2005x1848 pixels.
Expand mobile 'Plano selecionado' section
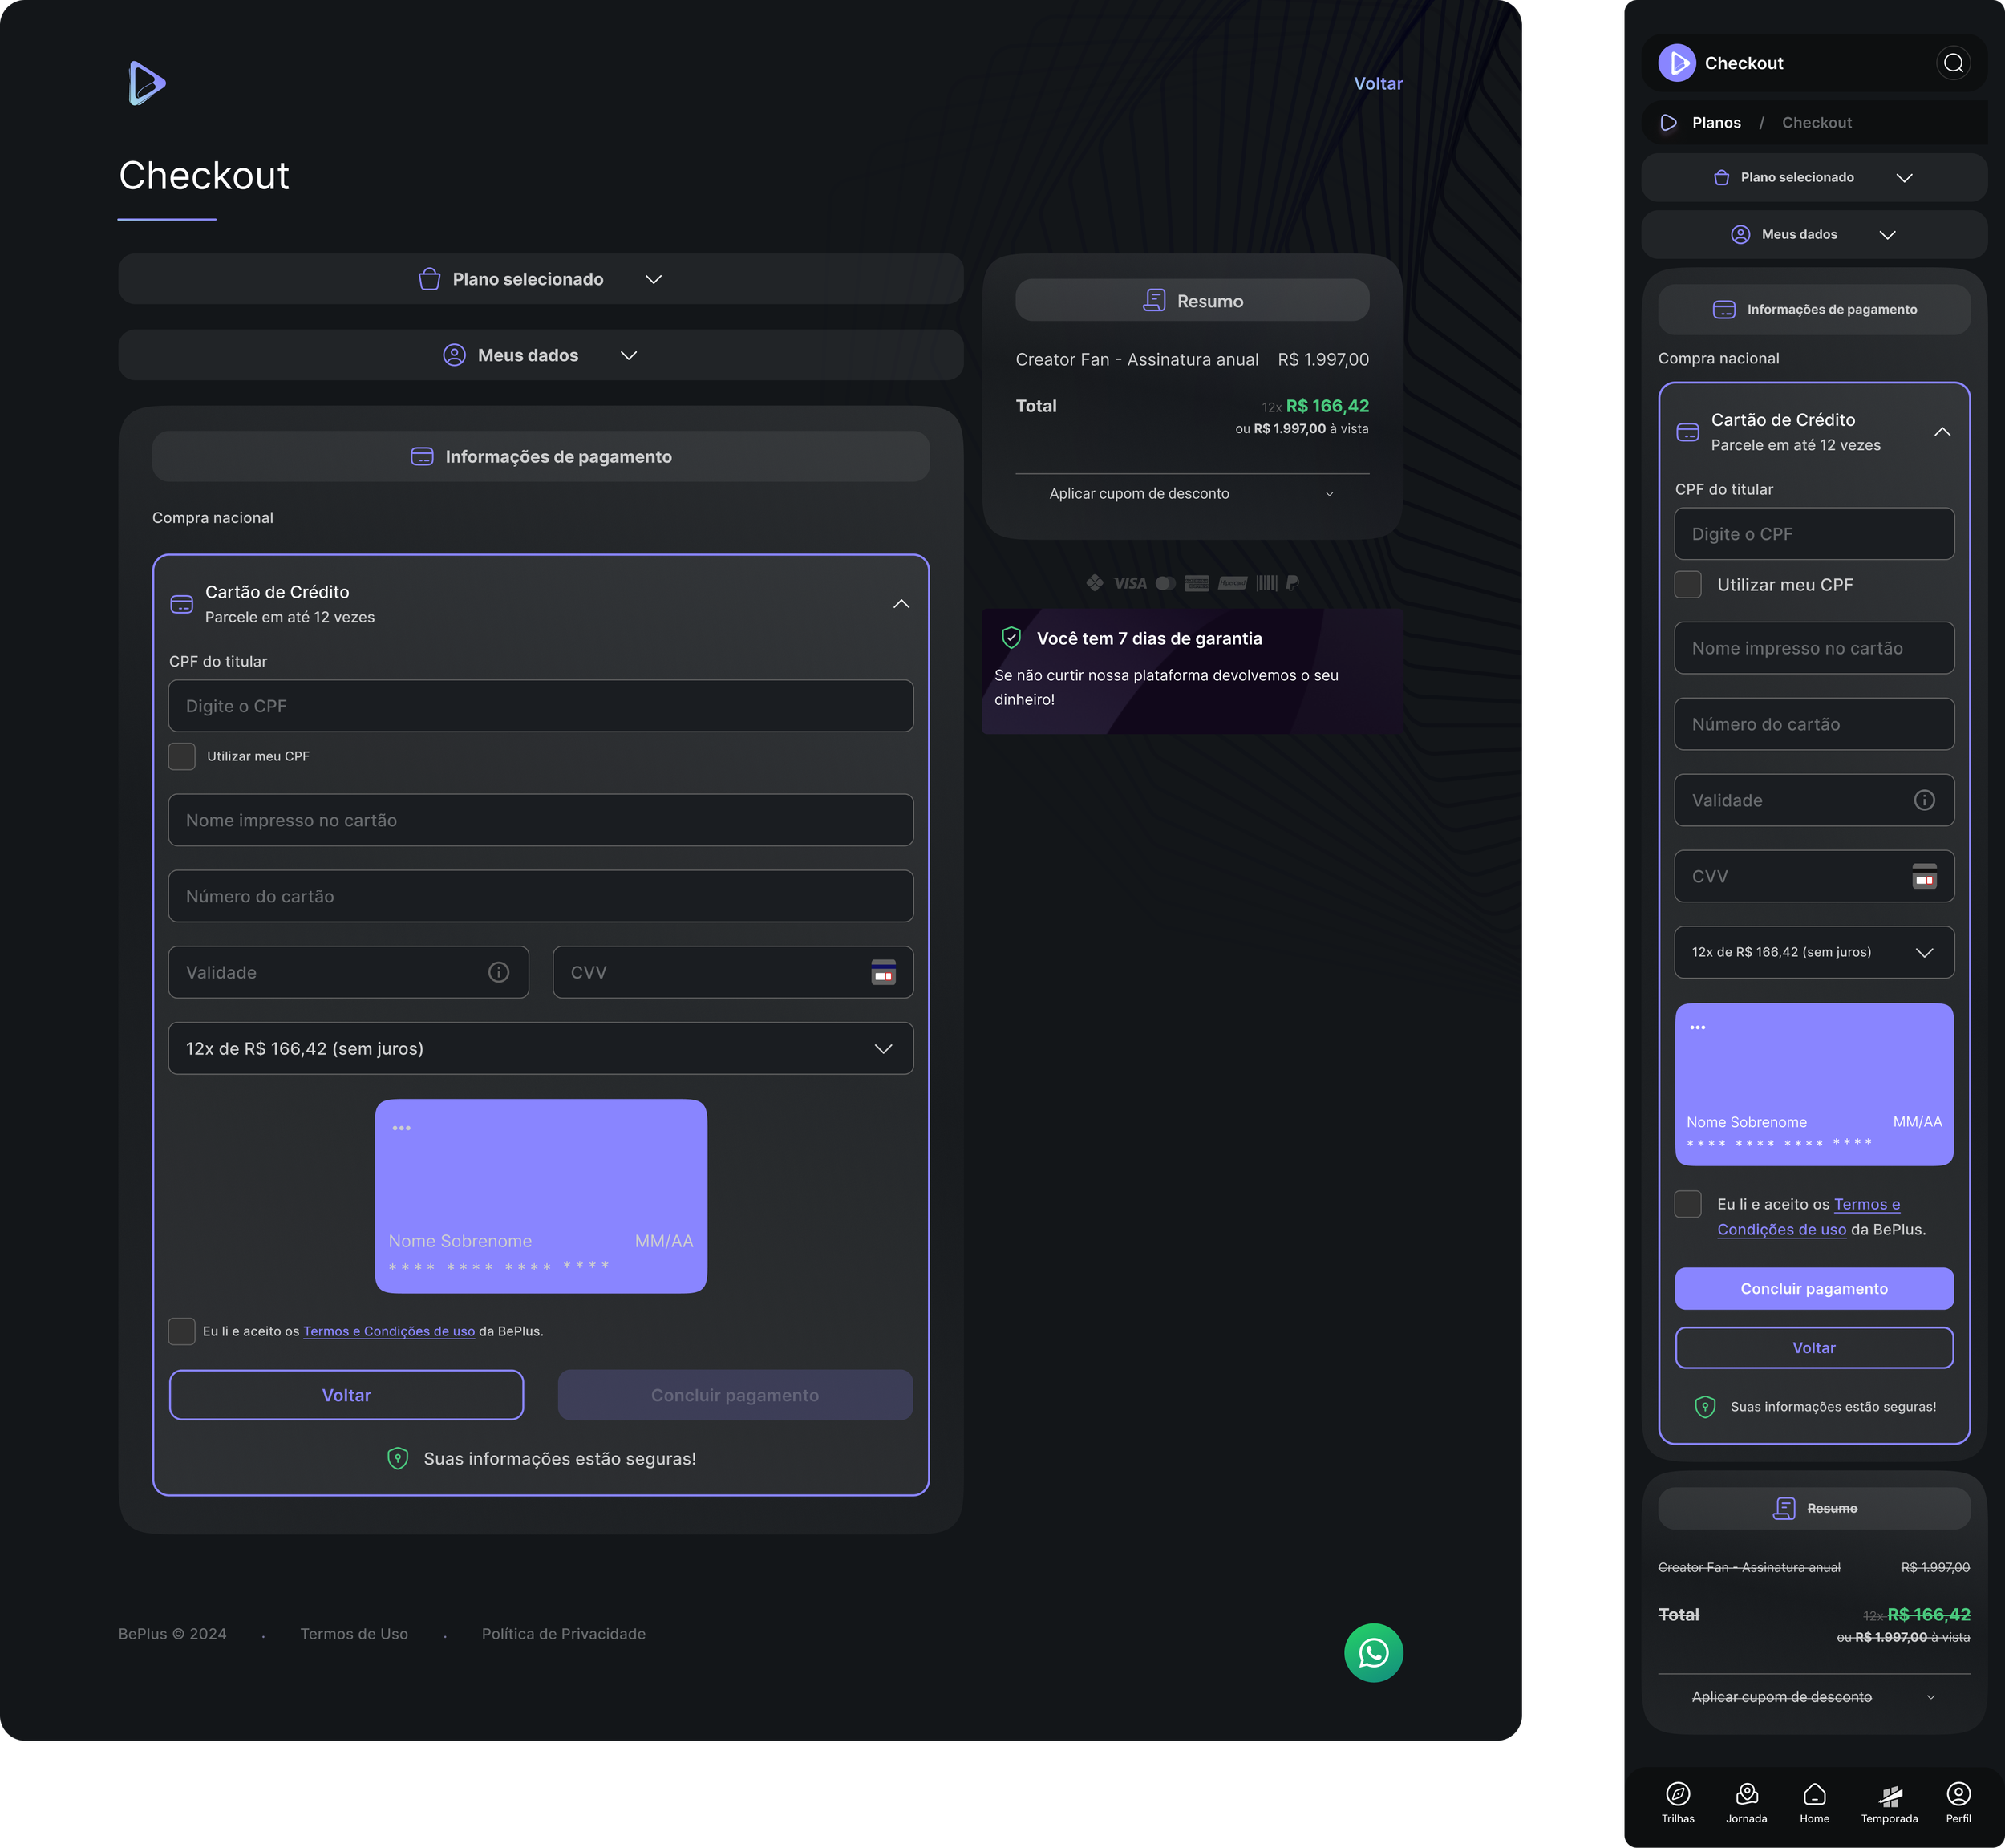[x=1814, y=178]
